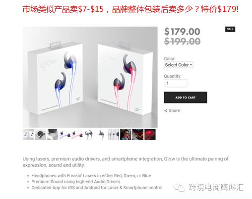Select the last red glowing thumbnail
Image resolution: width=252 pixels, height=199 pixels.
150,134
